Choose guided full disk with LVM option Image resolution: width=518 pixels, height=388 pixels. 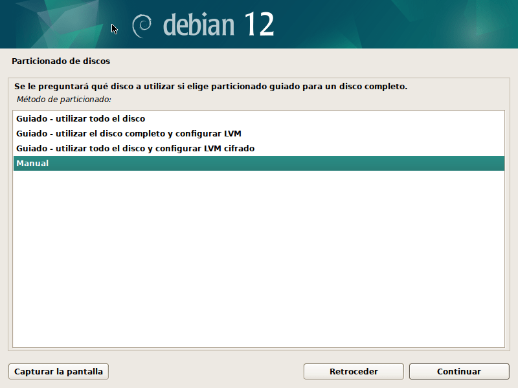tap(258, 134)
